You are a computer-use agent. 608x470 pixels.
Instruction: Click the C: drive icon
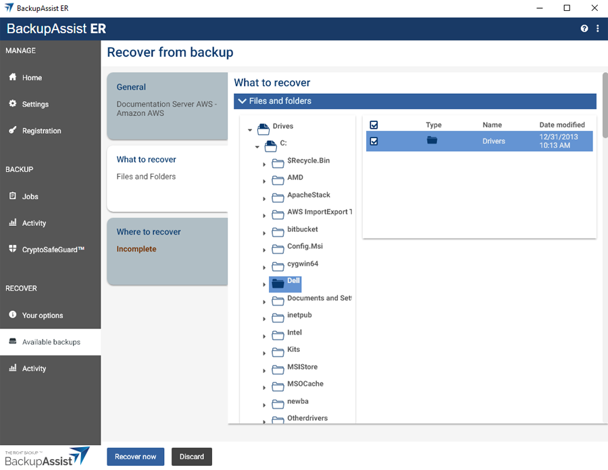tap(271, 146)
